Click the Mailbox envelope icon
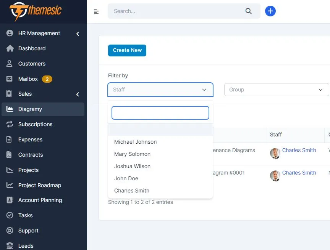Viewport: 330px width, 250px height. (x=10, y=79)
